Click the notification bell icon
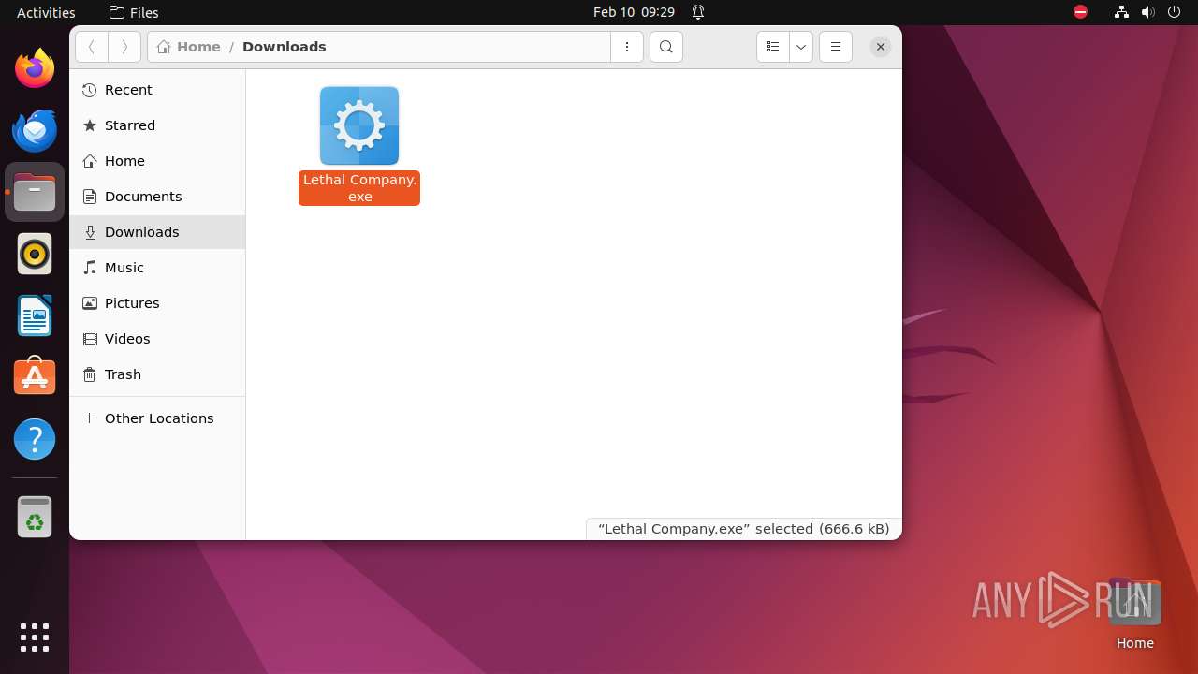 pos(698,12)
